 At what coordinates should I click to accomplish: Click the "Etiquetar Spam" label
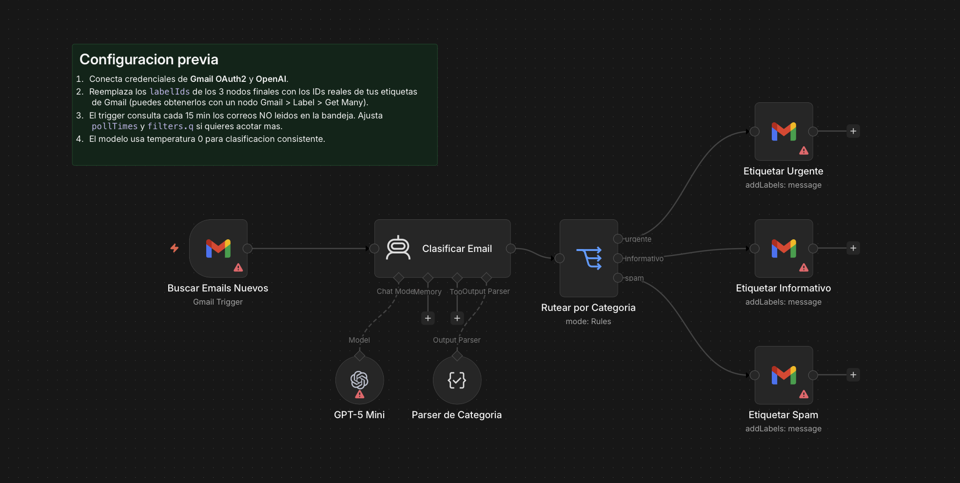point(784,415)
